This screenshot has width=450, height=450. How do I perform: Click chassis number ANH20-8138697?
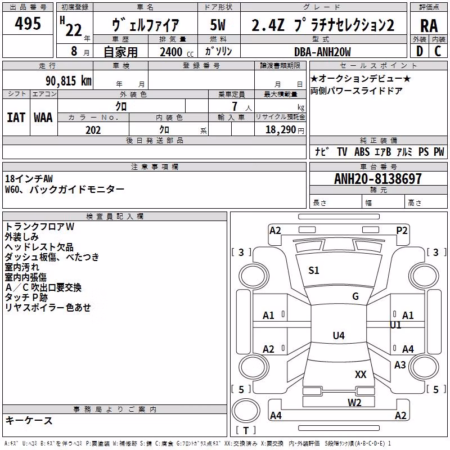point(378,179)
